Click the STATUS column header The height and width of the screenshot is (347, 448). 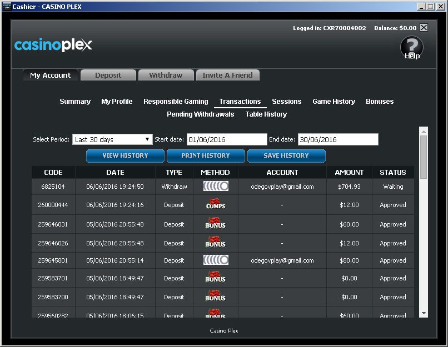[x=393, y=173]
